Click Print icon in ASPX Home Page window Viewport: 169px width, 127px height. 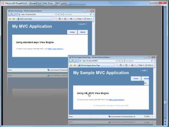(x=71, y=19)
